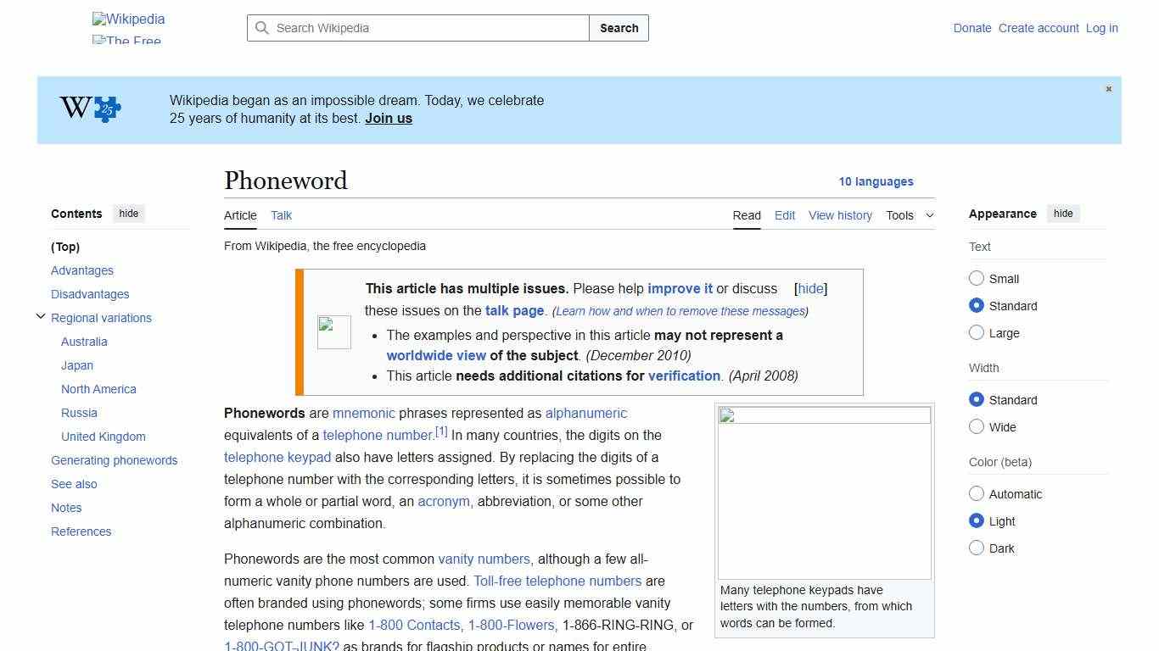Open the View history tab

click(840, 215)
